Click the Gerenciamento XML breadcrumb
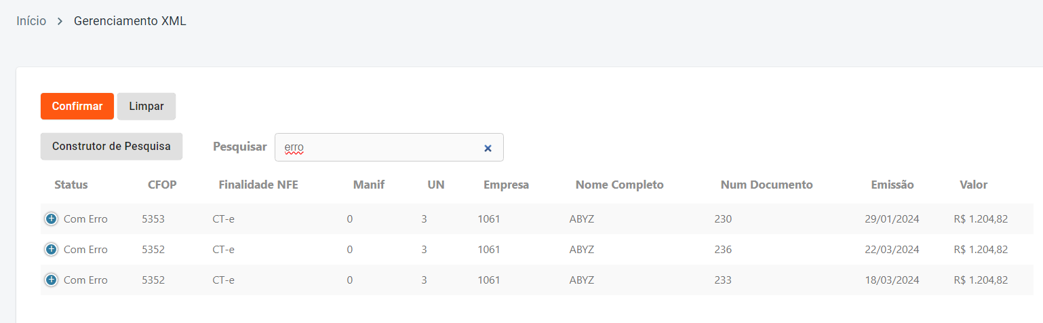 coord(130,21)
